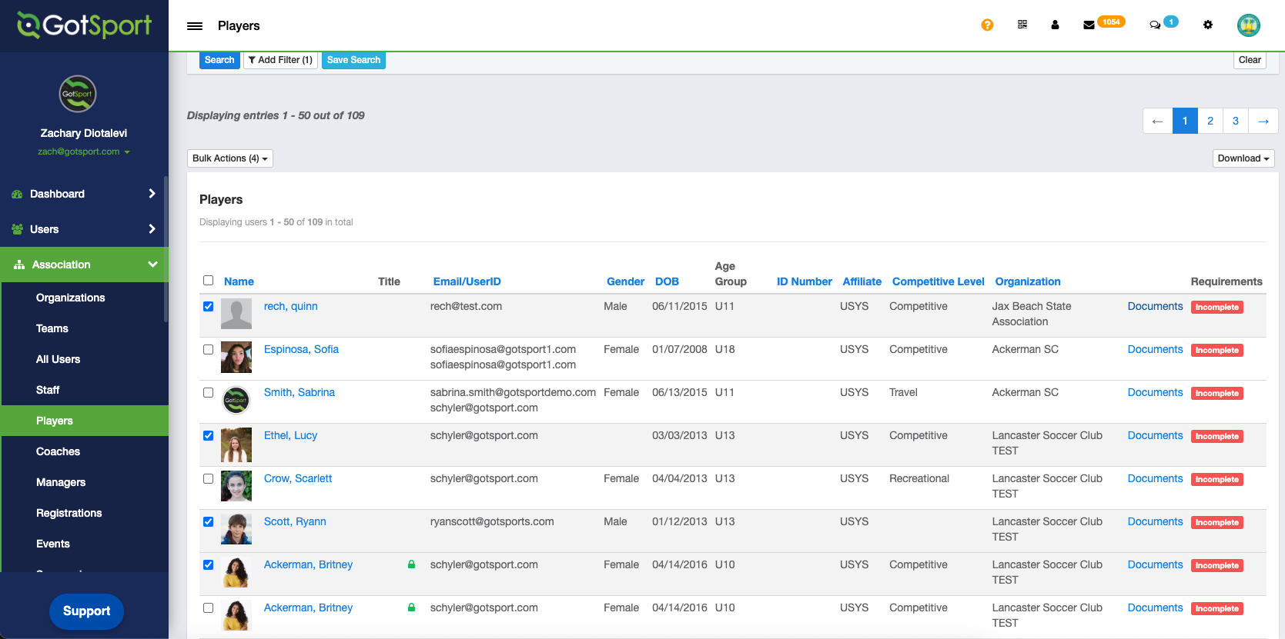Image resolution: width=1285 pixels, height=639 pixels.
Task: Open the Bulk Actions (4) dropdown
Action: [229, 158]
